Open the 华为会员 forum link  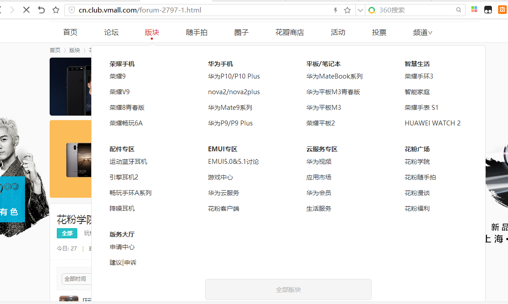pos(319,193)
